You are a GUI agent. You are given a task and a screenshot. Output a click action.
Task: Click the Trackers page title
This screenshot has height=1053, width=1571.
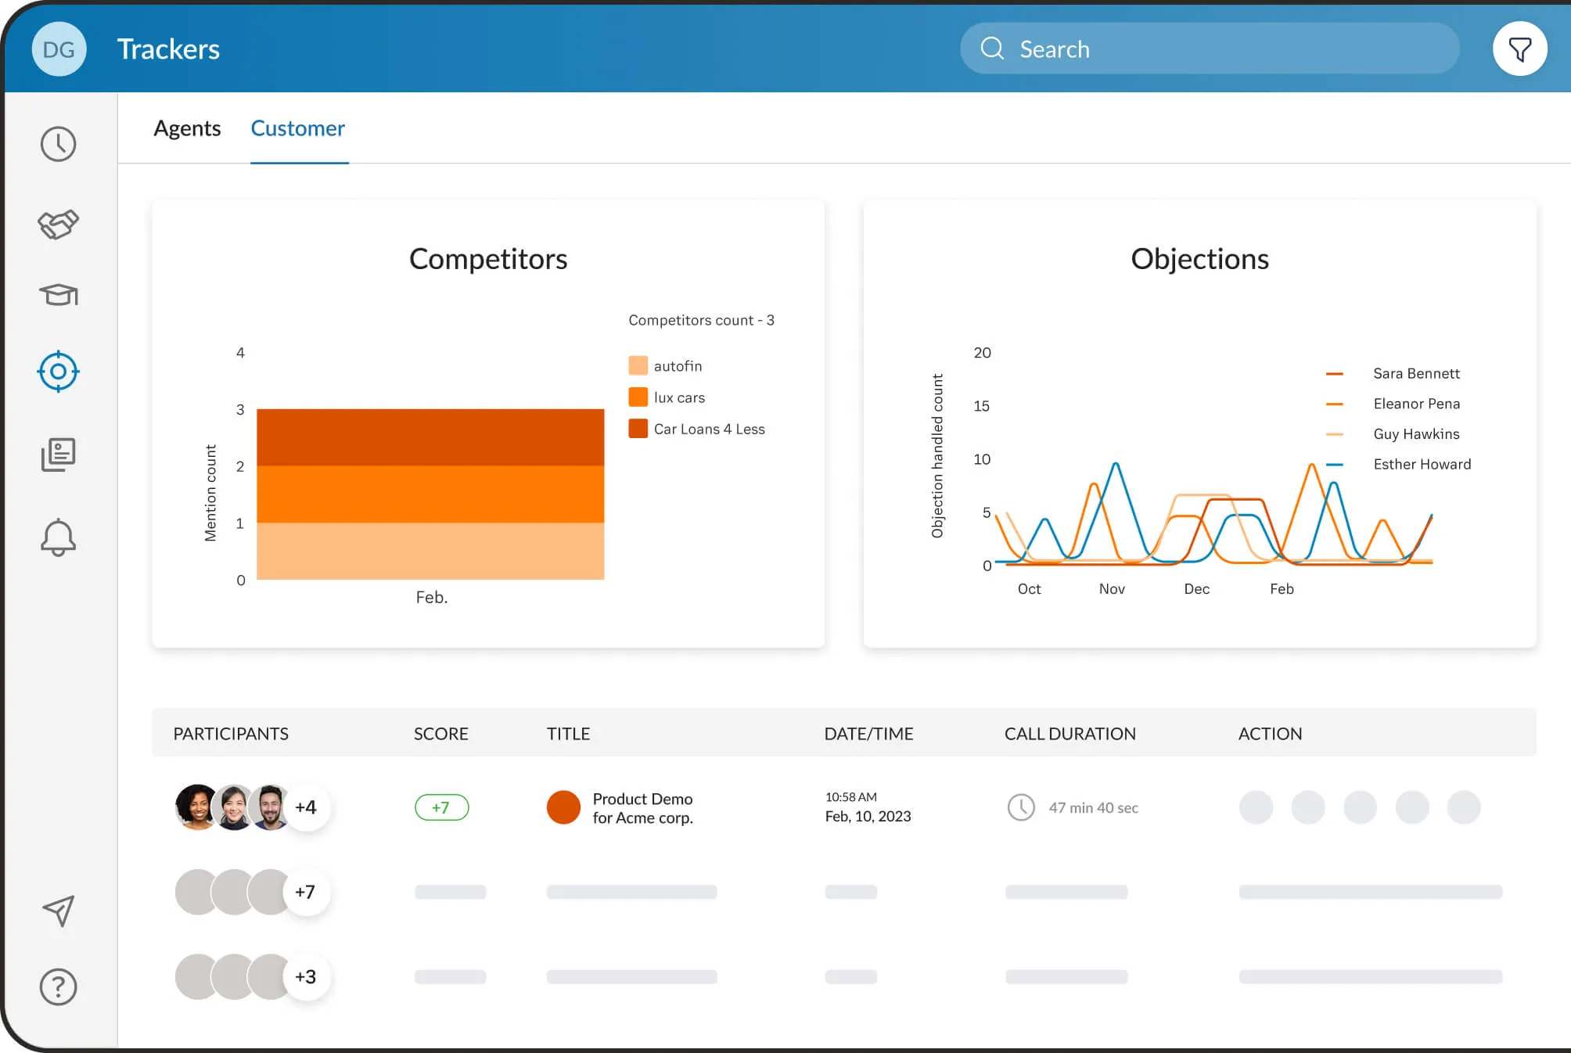[168, 49]
